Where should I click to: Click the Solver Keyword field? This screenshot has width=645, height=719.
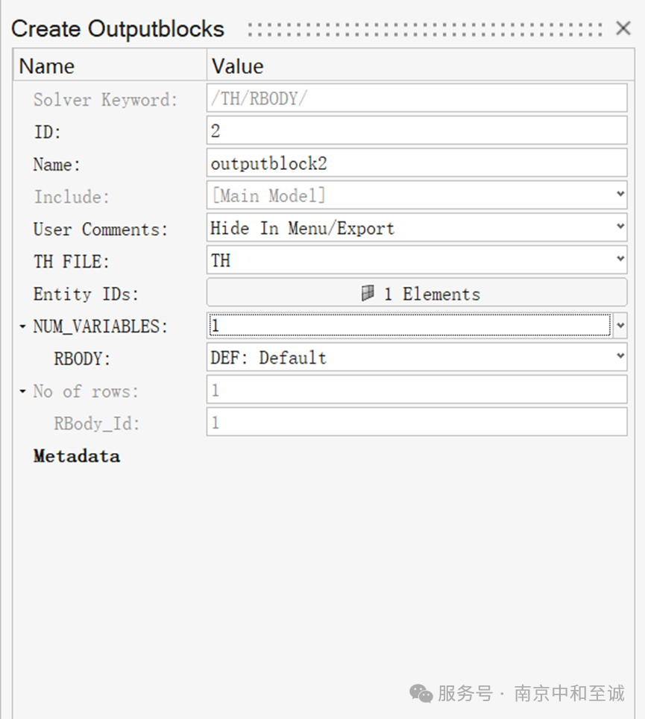[417, 98]
